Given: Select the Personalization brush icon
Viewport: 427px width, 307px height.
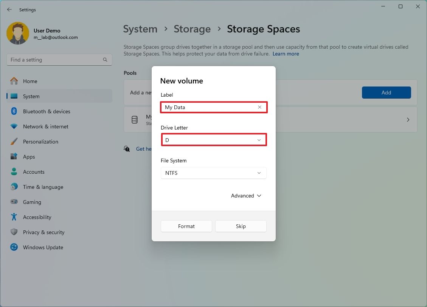Looking at the screenshot, I should pyautogui.click(x=14, y=142).
